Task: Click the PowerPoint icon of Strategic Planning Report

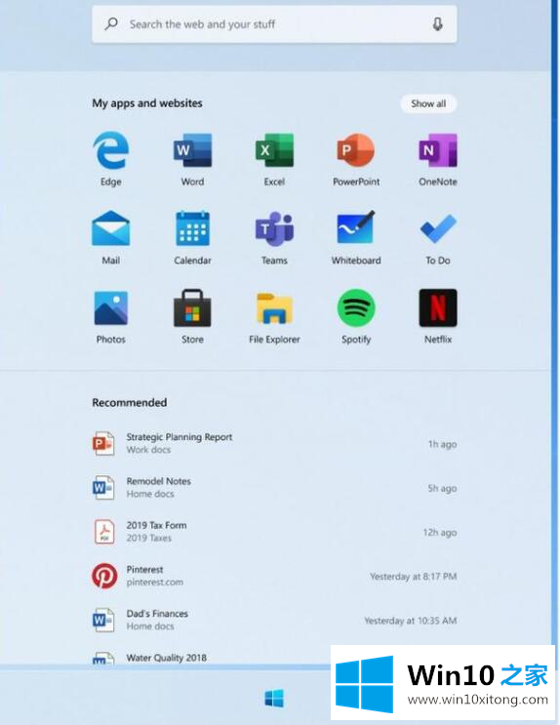Action: coord(103,444)
